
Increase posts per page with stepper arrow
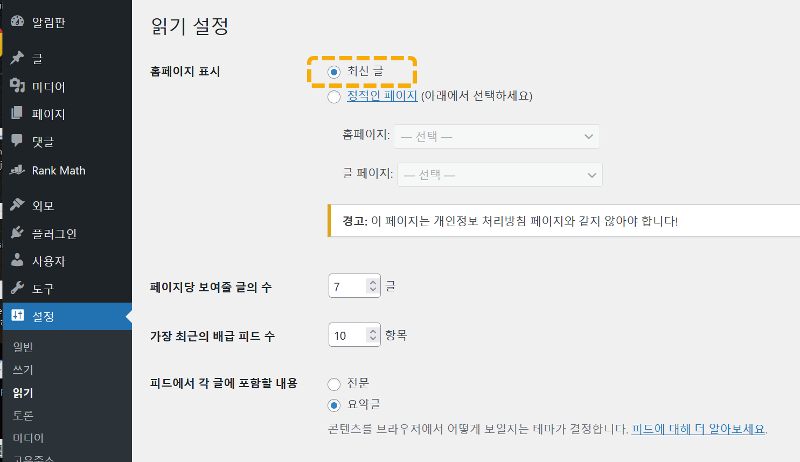[x=372, y=281]
